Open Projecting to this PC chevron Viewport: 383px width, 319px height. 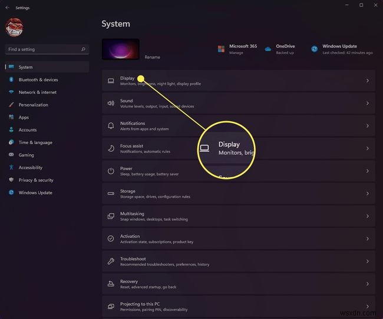367,306
